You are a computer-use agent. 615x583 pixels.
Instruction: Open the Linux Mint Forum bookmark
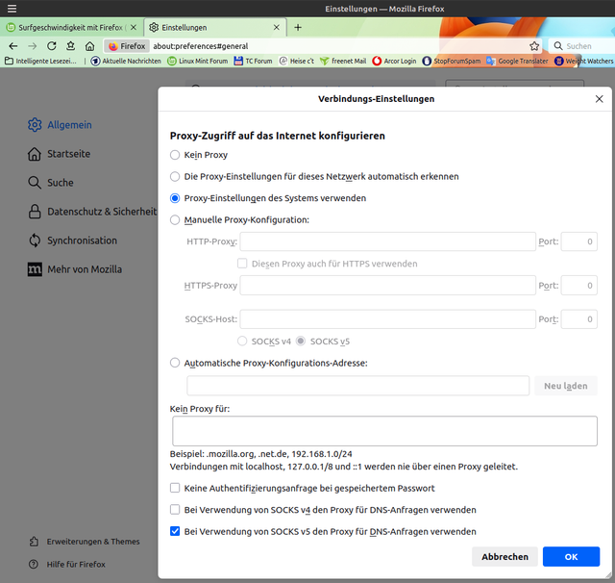[x=198, y=61]
